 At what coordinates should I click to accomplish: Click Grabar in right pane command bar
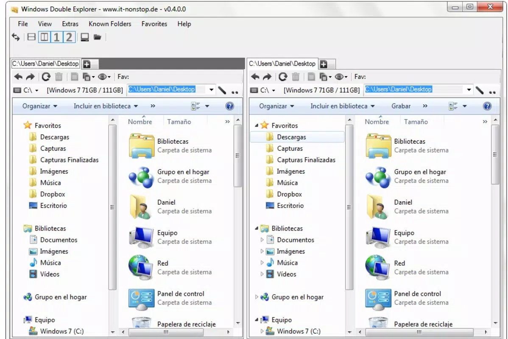[x=401, y=106]
